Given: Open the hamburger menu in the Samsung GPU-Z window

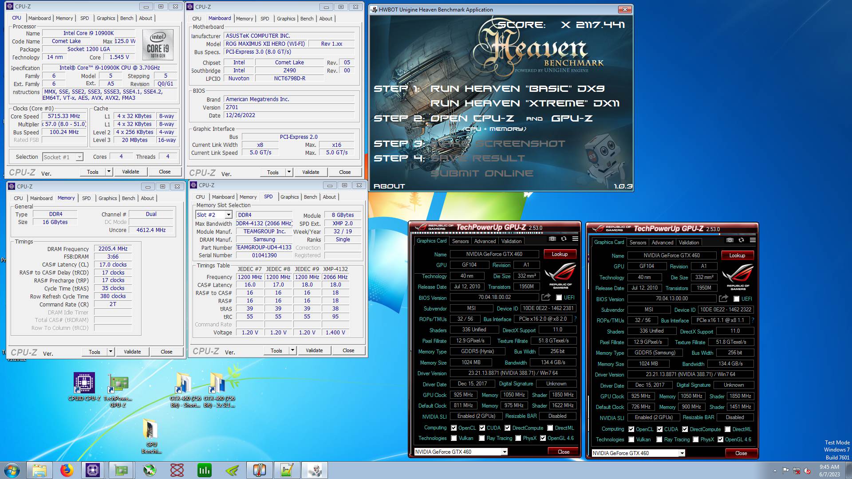Looking at the screenshot, I should click(x=753, y=240).
